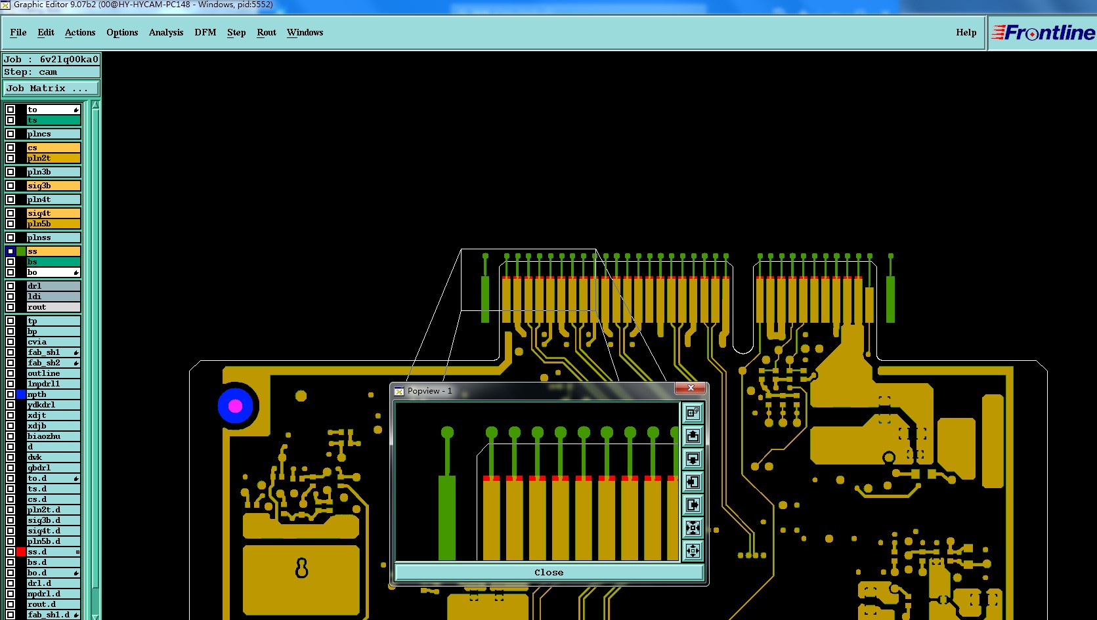Click the Popview window title icon

click(x=398, y=391)
